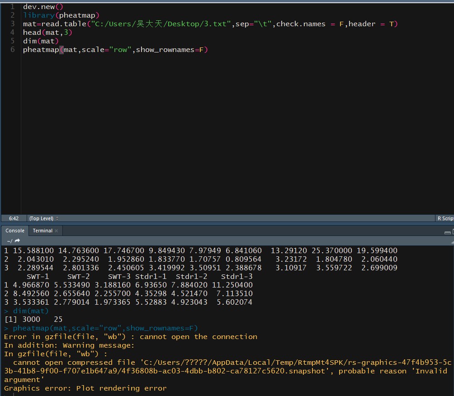The width and height of the screenshot is (454, 396).
Task: Click line number 6 in the editor gutter
Action: [12, 50]
